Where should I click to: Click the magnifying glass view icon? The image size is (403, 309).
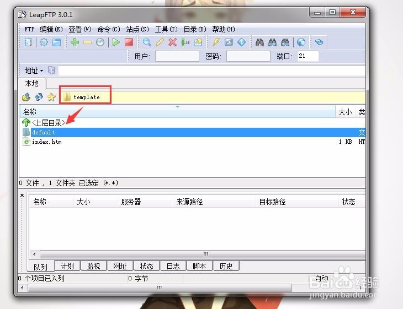[147, 42]
